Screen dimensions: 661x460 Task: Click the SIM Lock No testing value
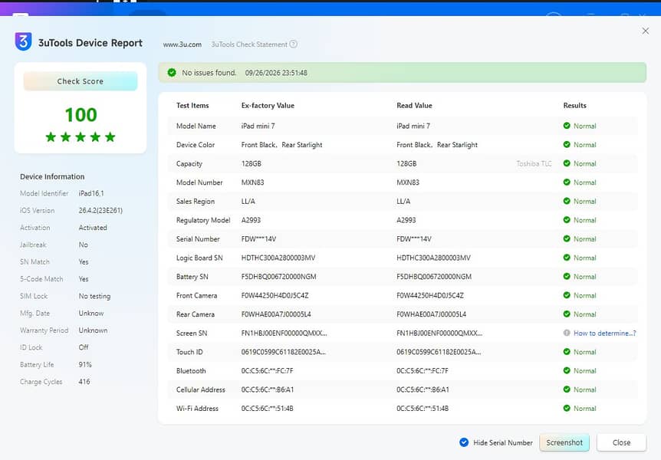[x=94, y=296]
